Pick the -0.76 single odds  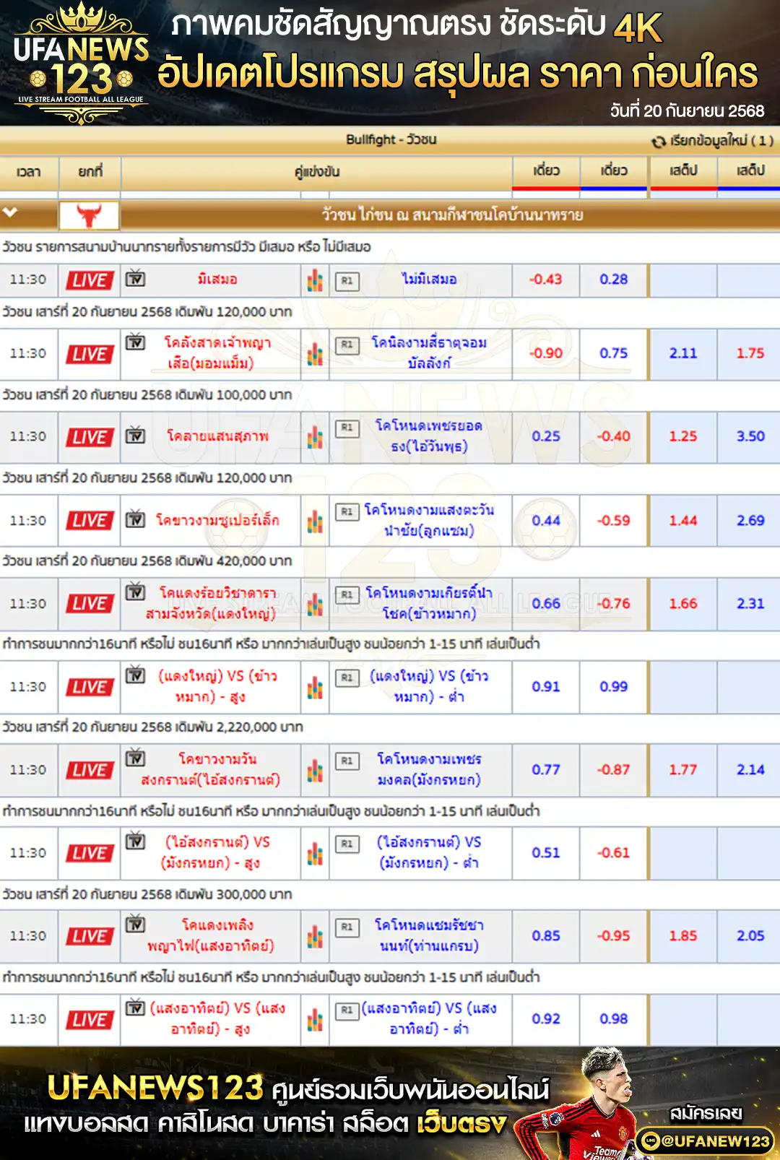pyautogui.click(x=614, y=603)
